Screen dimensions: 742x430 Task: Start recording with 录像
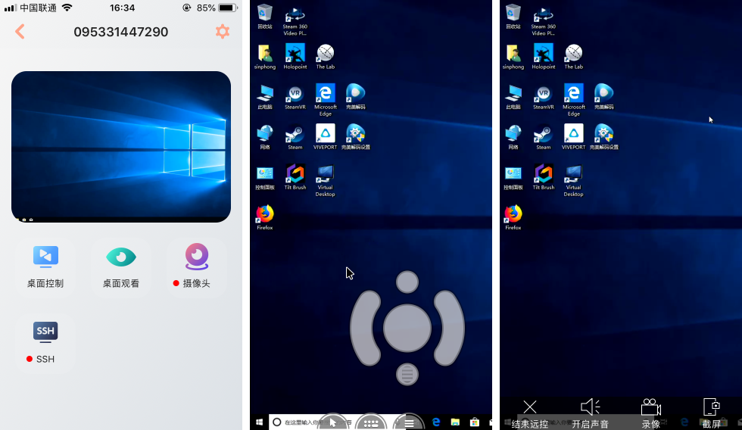point(651,414)
